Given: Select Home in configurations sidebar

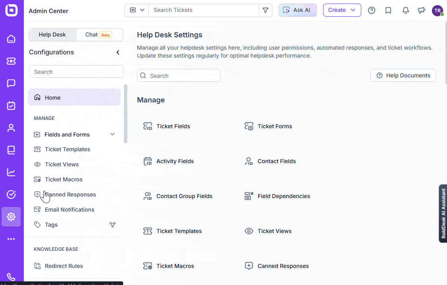Looking at the screenshot, I should click(74, 98).
